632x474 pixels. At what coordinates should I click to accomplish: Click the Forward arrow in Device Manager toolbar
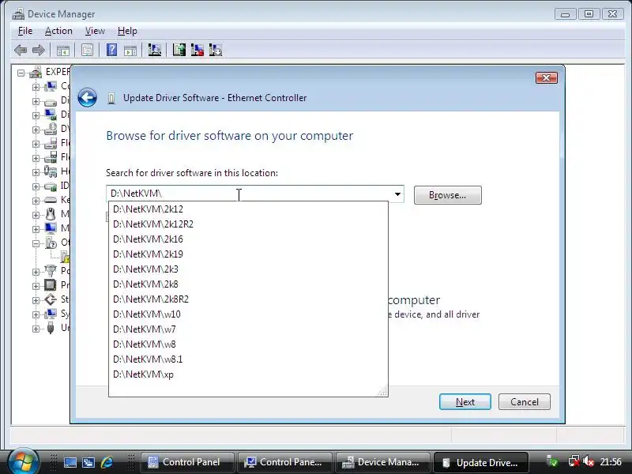(38, 51)
